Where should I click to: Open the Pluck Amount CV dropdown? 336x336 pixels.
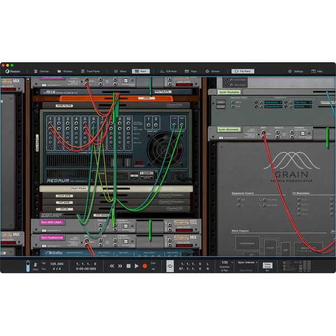click(x=273, y=102)
